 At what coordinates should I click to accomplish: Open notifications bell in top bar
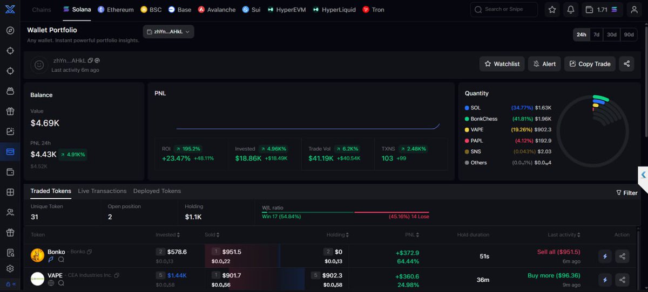[x=571, y=10]
